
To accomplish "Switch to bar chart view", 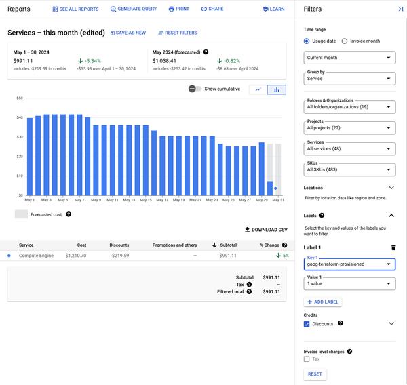I will 277,89.
